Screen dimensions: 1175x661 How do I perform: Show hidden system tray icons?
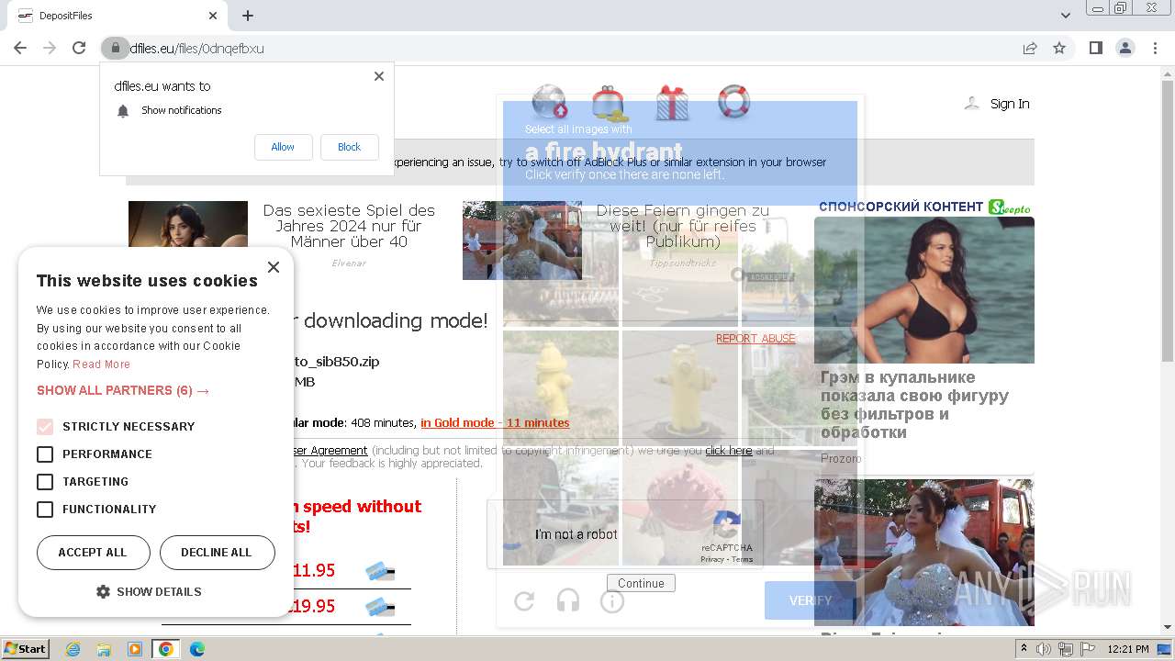coord(1024,649)
